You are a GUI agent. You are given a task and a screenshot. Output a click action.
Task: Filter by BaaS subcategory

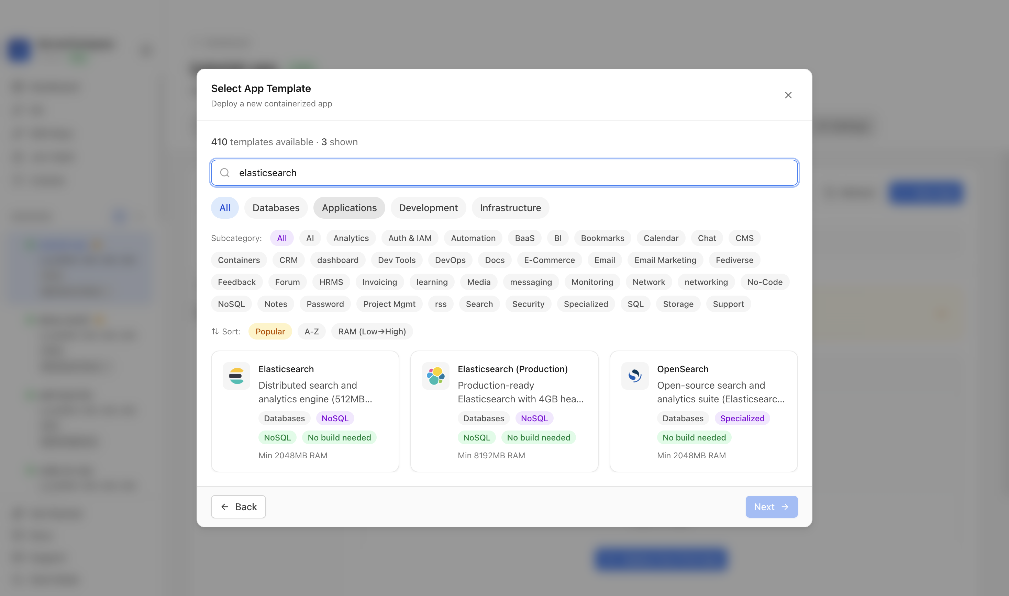(x=524, y=238)
